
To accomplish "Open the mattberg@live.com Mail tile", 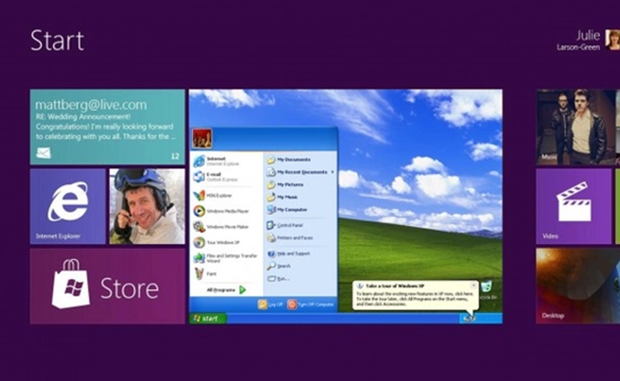I will [107, 127].
